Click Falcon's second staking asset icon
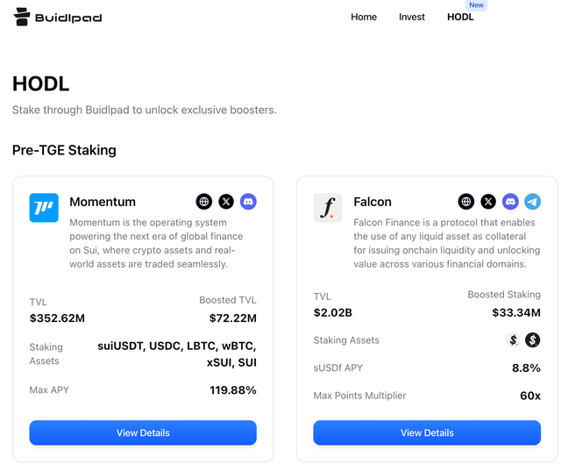561x464 pixels. coord(532,340)
